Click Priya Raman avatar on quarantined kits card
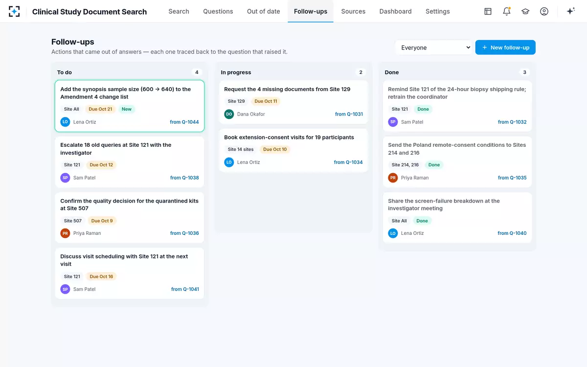The image size is (587, 367). tap(65, 233)
